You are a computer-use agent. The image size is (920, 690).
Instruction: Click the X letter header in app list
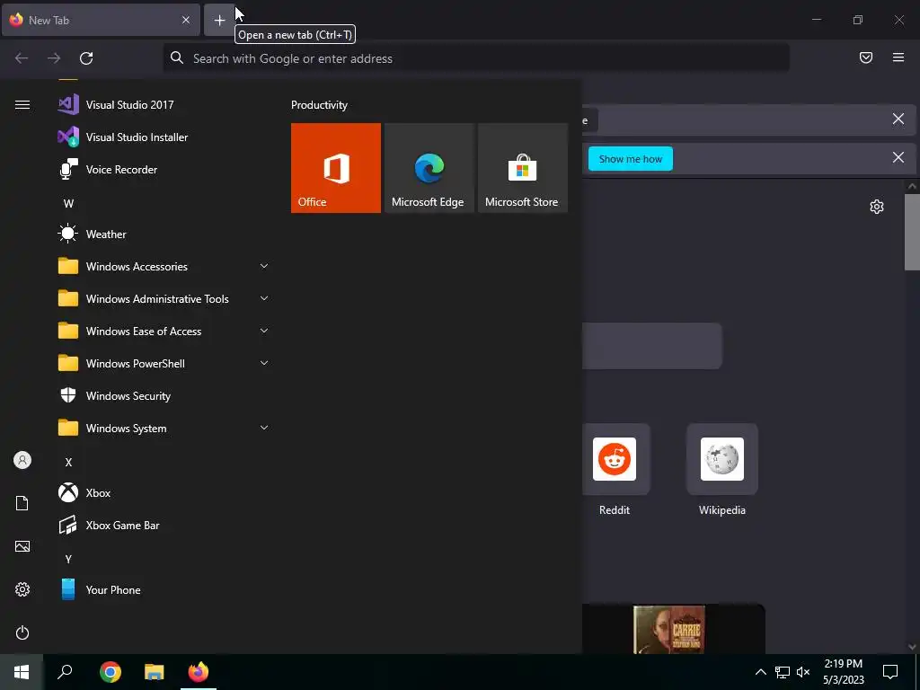click(x=68, y=463)
